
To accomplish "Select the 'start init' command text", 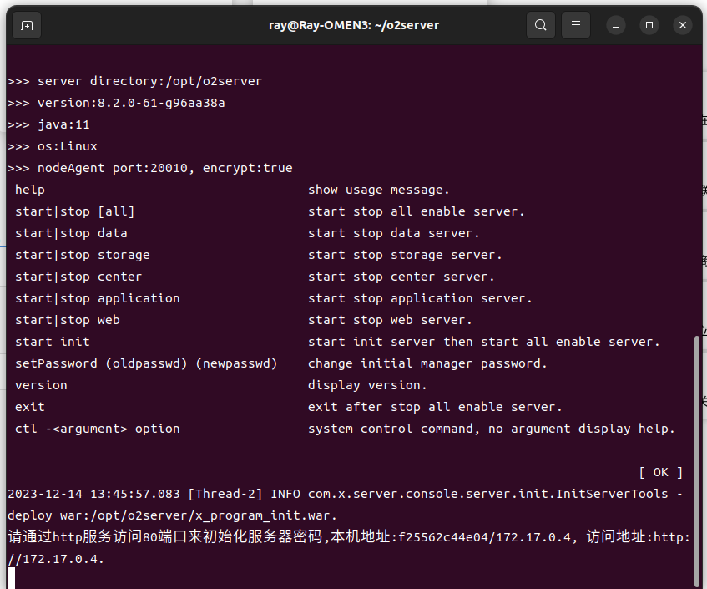I will tap(52, 342).
